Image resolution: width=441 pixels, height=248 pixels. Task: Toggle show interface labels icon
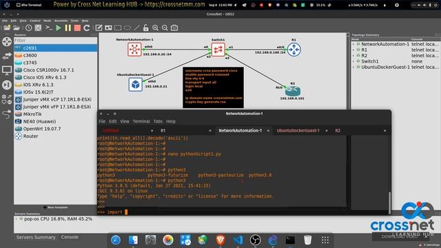(x=38, y=28)
